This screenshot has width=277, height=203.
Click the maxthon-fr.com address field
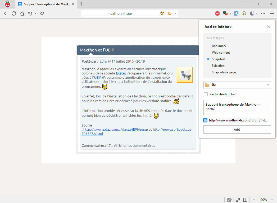point(120,13)
